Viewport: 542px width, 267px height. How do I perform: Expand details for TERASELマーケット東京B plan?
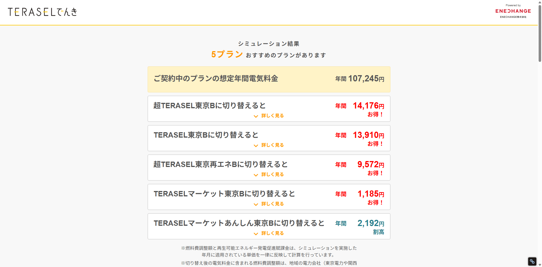click(272, 204)
